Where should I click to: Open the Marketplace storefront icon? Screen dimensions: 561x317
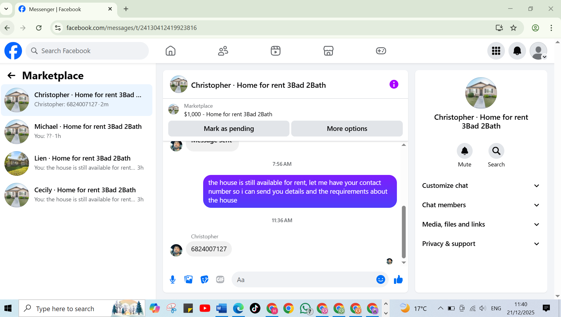pyautogui.click(x=328, y=51)
